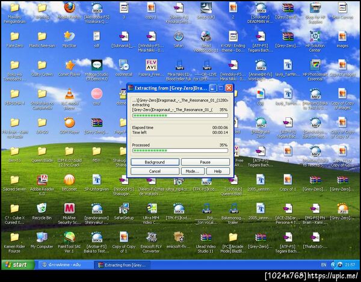Launch McAfee Security Scan icon
The width and height of the screenshot is (361, 282).
click(69, 209)
